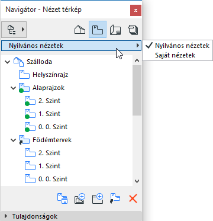Open the View Settings button
Viewport: 213px width, 221px height.
tap(62, 198)
